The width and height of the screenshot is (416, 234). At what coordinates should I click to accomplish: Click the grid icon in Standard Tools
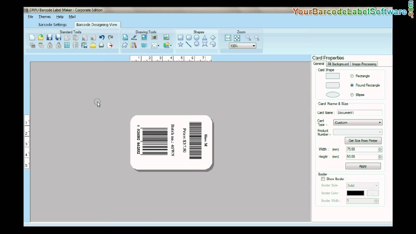tap(67, 45)
